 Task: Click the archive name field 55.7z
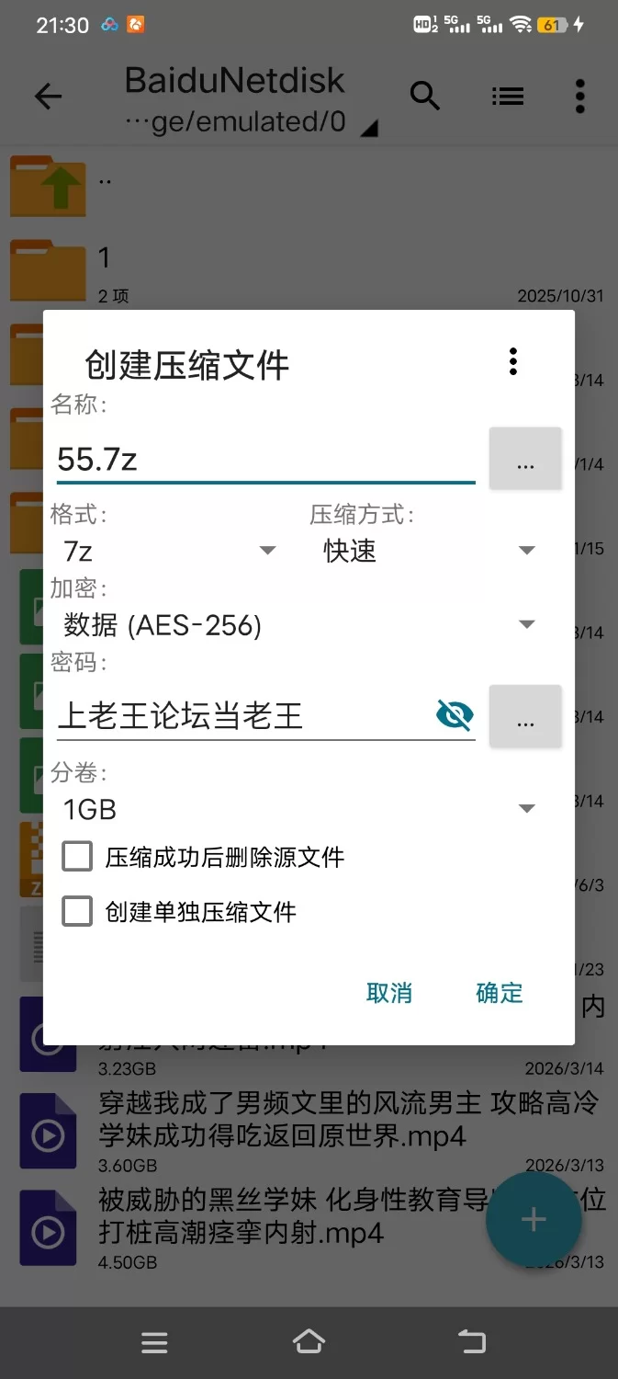click(x=264, y=458)
